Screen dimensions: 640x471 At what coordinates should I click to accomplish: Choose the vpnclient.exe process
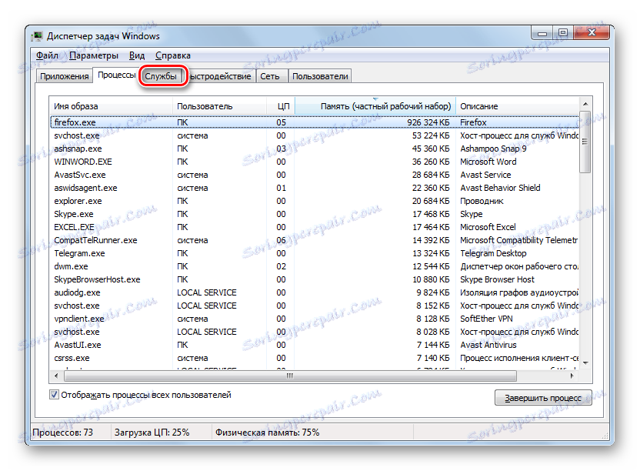tap(315, 319)
